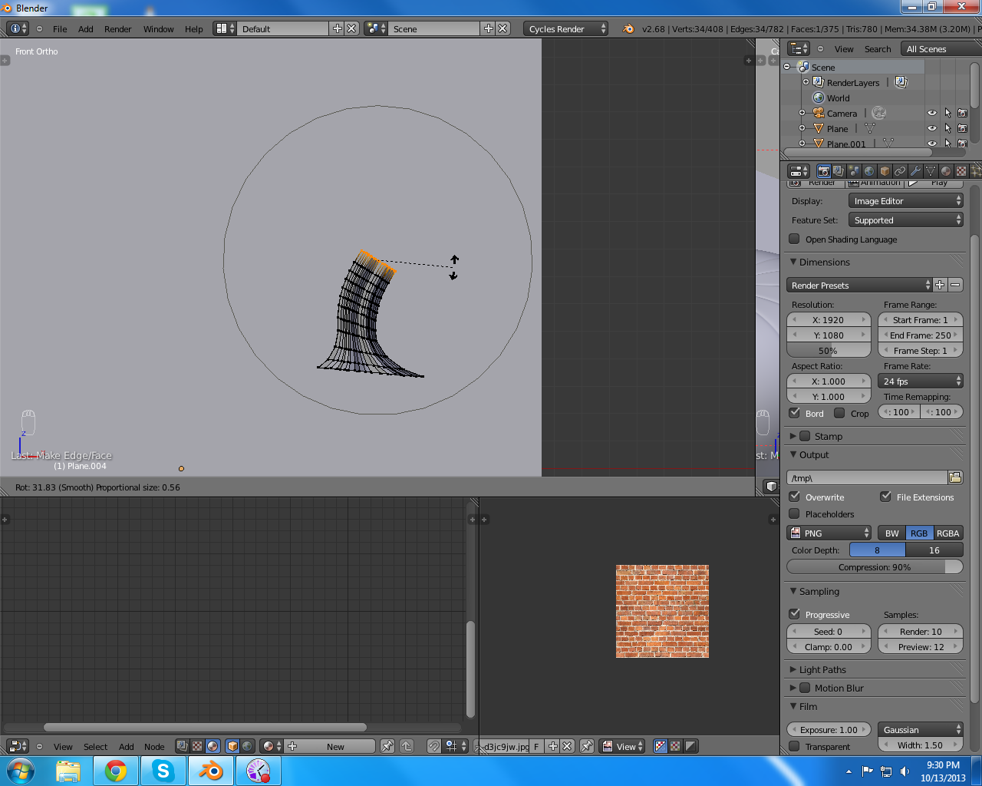
Task: Open the Render menu
Action: point(117,29)
